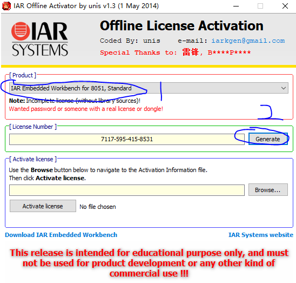Focus the license number field 7117-595-415-8531
This screenshot has width=296, height=283.
(x=127, y=139)
